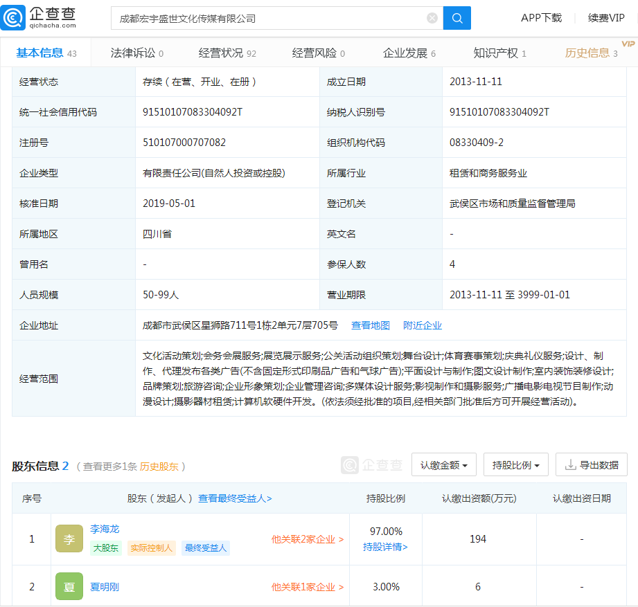Viewport: 638px width, 607px height.
Task: Click the 夏 shareholder avatar
Action: pyautogui.click(x=69, y=586)
